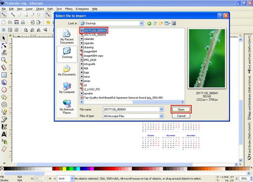
Task: Click the Import toolbar icon
Action: click(32, 22)
